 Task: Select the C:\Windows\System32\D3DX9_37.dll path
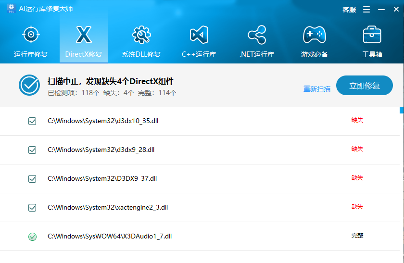[x=102, y=178]
